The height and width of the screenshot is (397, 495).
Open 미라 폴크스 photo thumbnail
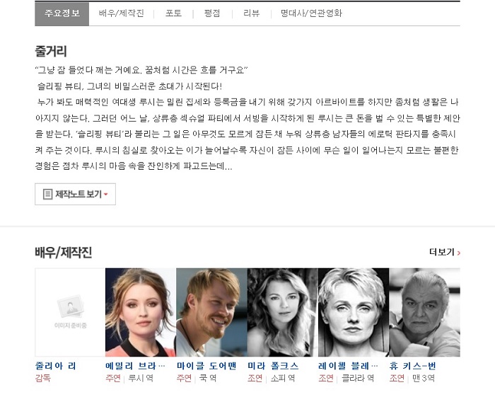tap(283, 312)
